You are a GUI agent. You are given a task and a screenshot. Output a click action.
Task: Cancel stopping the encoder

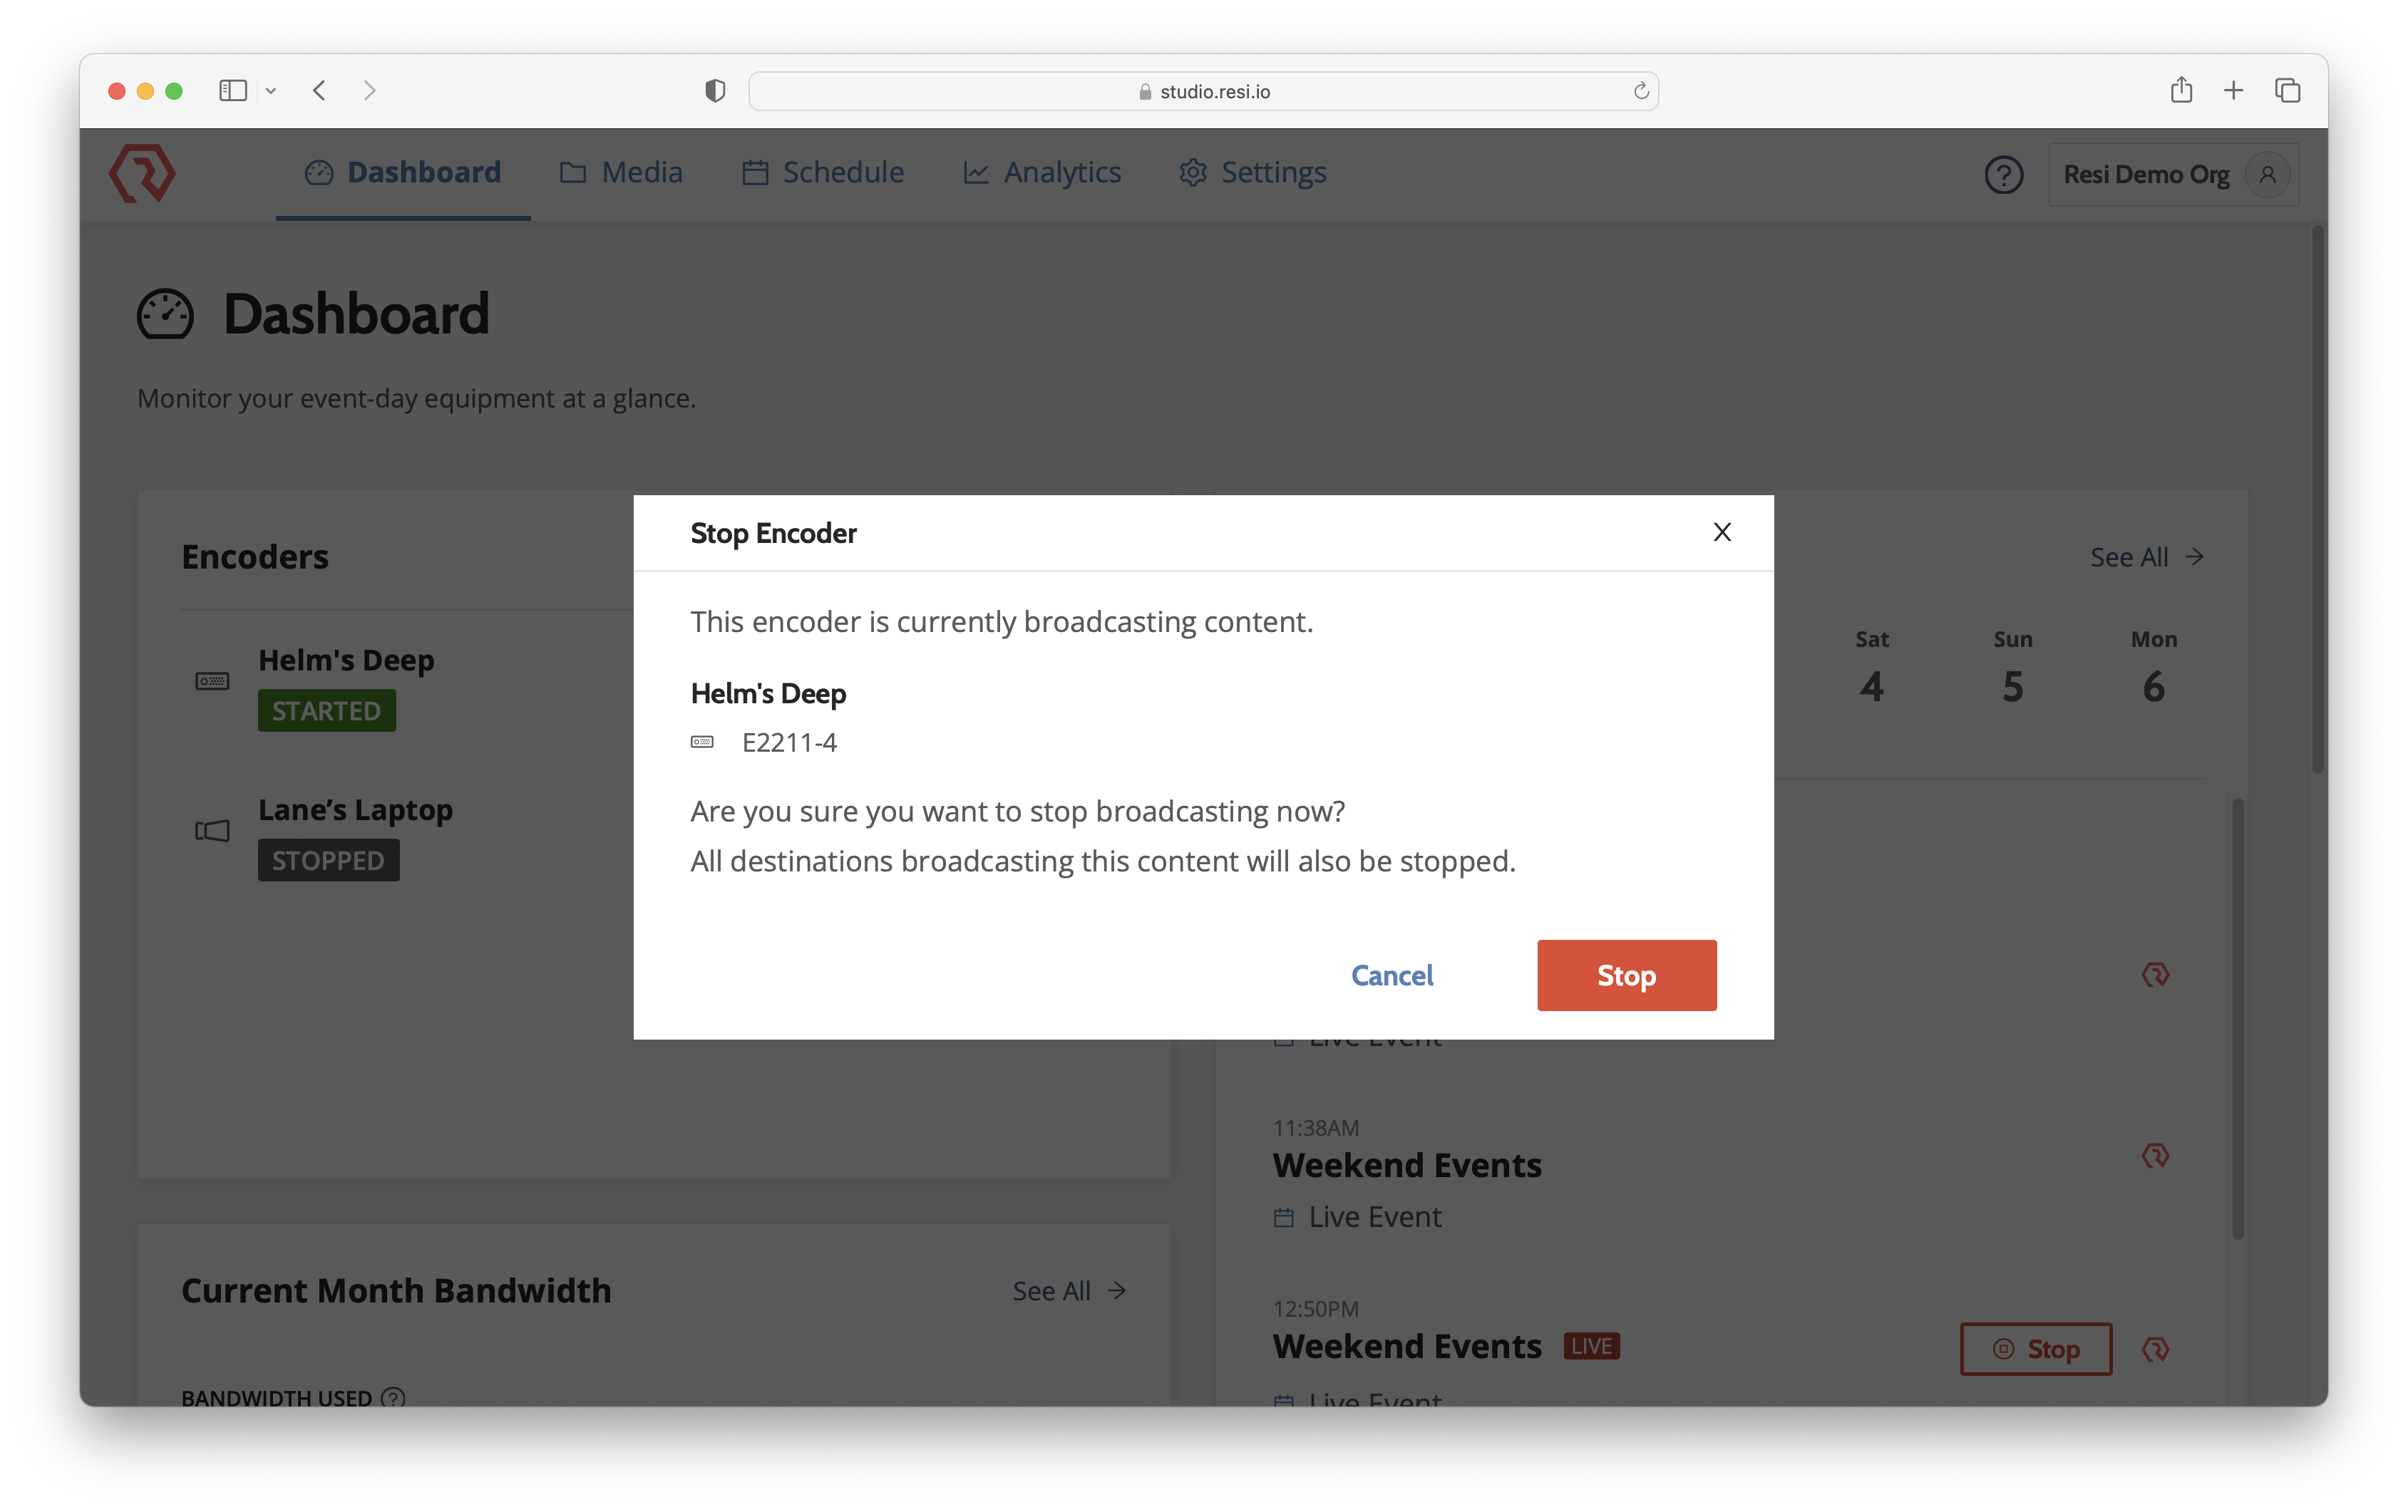pyautogui.click(x=1391, y=974)
